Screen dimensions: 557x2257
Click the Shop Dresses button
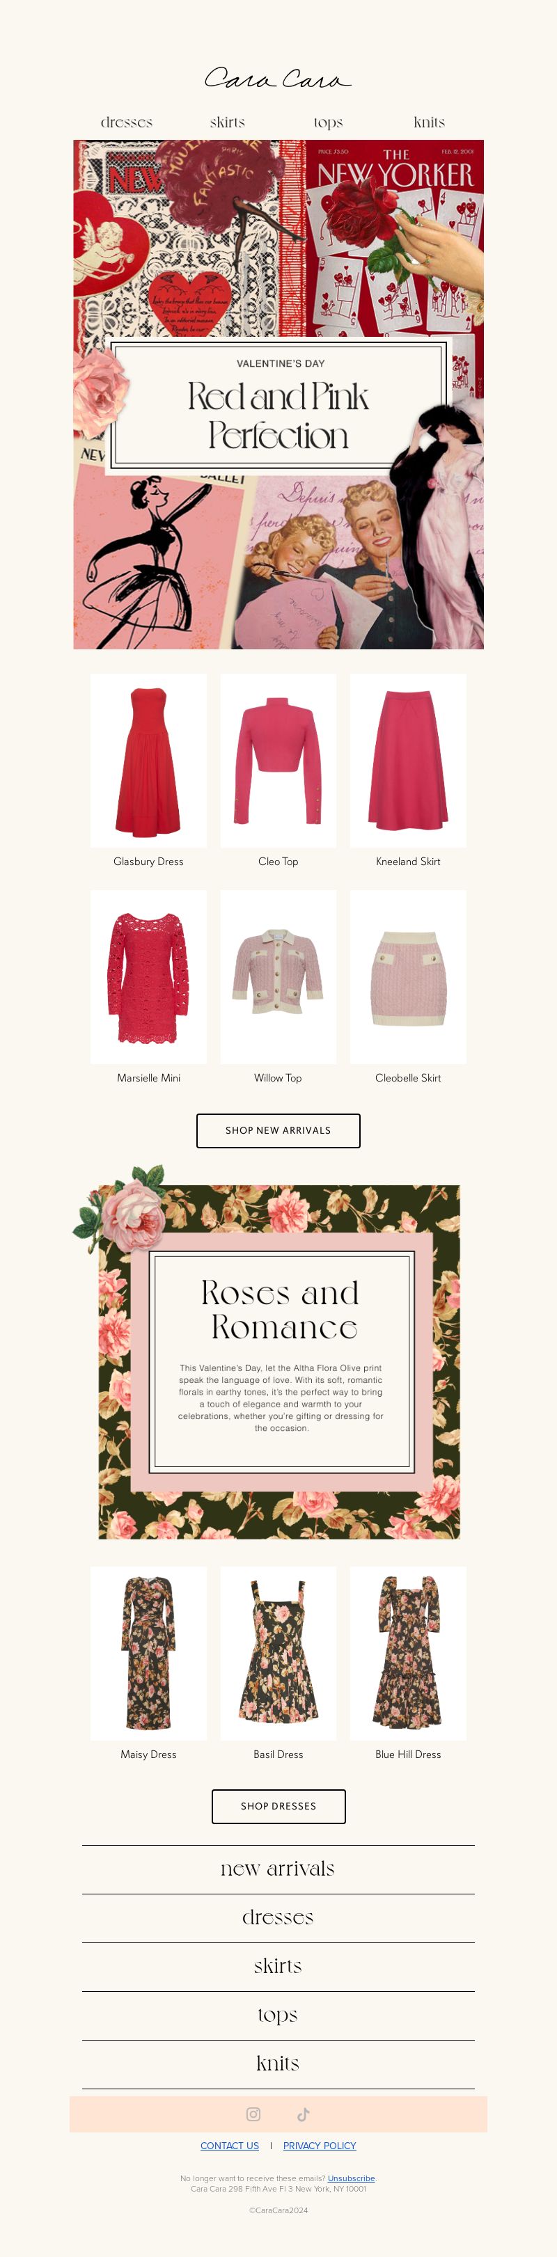point(278,1806)
